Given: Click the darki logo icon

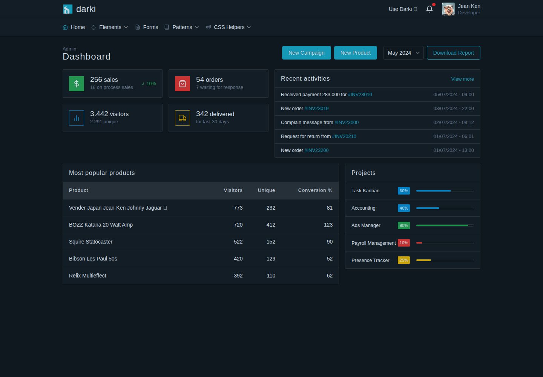Looking at the screenshot, I should click(68, 9).
